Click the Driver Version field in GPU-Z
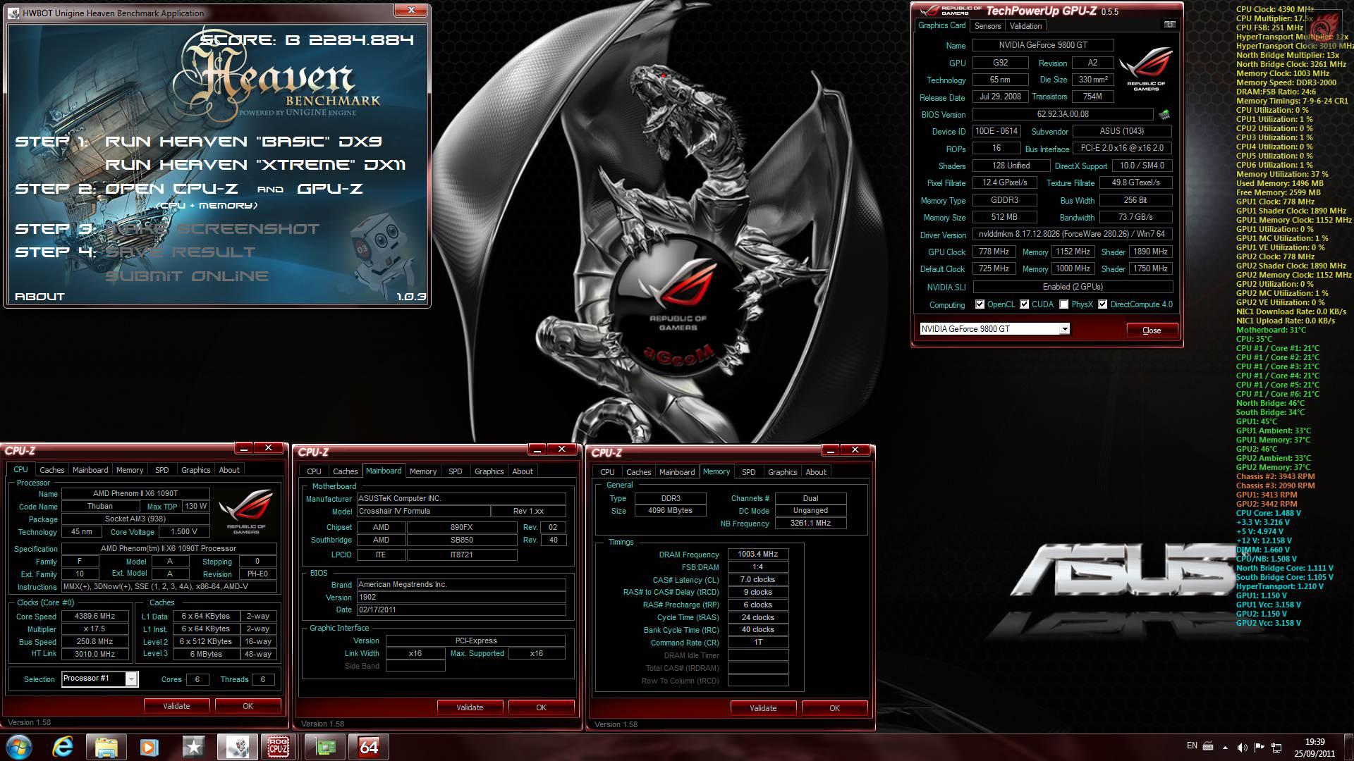The width and height of the screenshot is (1354, 761). [1073, 234]
